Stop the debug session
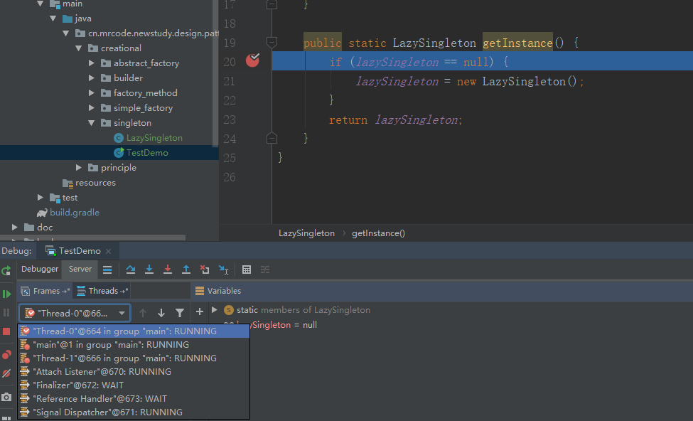The height and width of the screenshot is (421, 693). (x=6, y=332)
